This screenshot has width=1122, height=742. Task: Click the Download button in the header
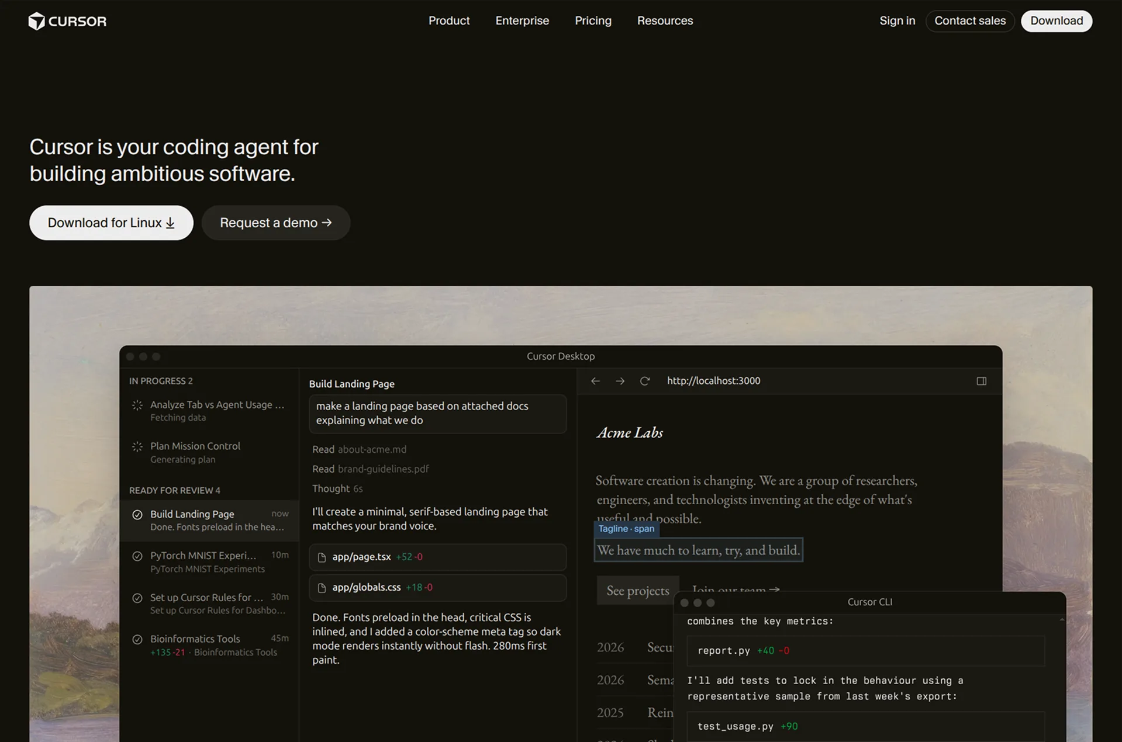1057,21
